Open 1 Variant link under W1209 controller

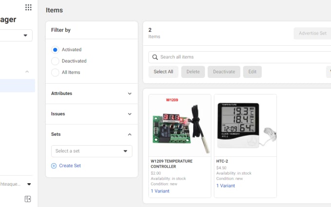click(160, 191)
